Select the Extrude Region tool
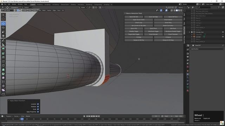Screen dimensions: 225x126 click(x=3, y=49)
